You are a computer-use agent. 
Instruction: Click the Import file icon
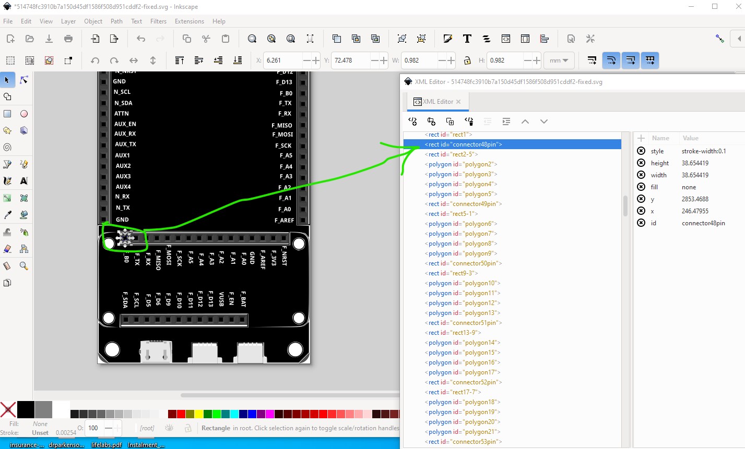(95, 39)
